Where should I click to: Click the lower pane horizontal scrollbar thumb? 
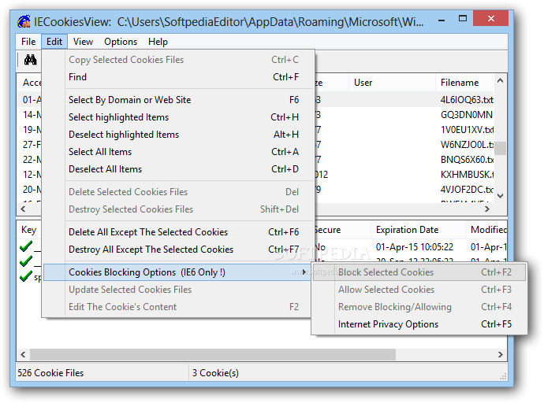pos(213,354)
